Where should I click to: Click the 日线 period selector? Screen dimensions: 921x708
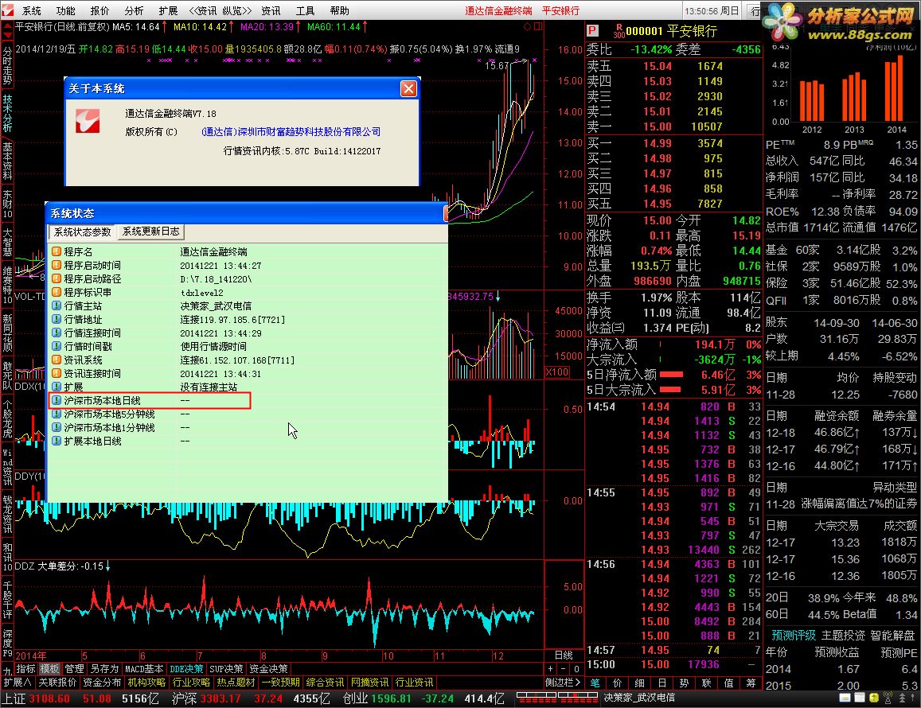[x=564, y=655]
